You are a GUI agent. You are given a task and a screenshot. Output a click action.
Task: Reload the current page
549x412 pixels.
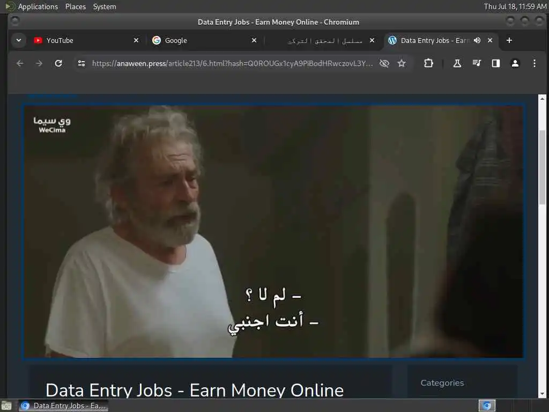coord(58,63)
